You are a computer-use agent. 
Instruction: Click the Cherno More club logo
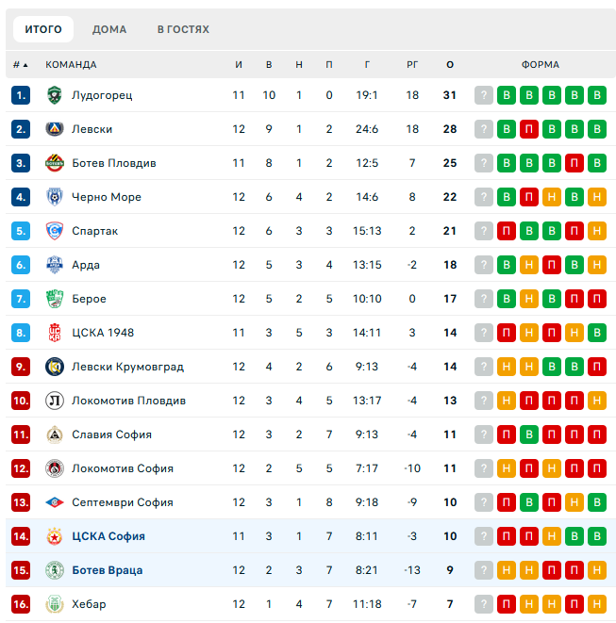(x=54, y=197)
